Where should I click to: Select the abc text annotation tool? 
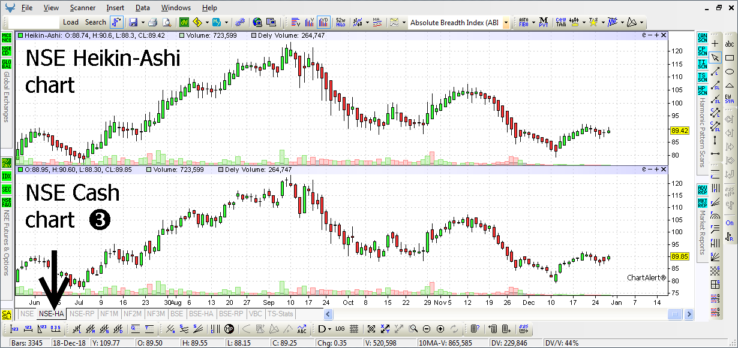coord(730,44)
